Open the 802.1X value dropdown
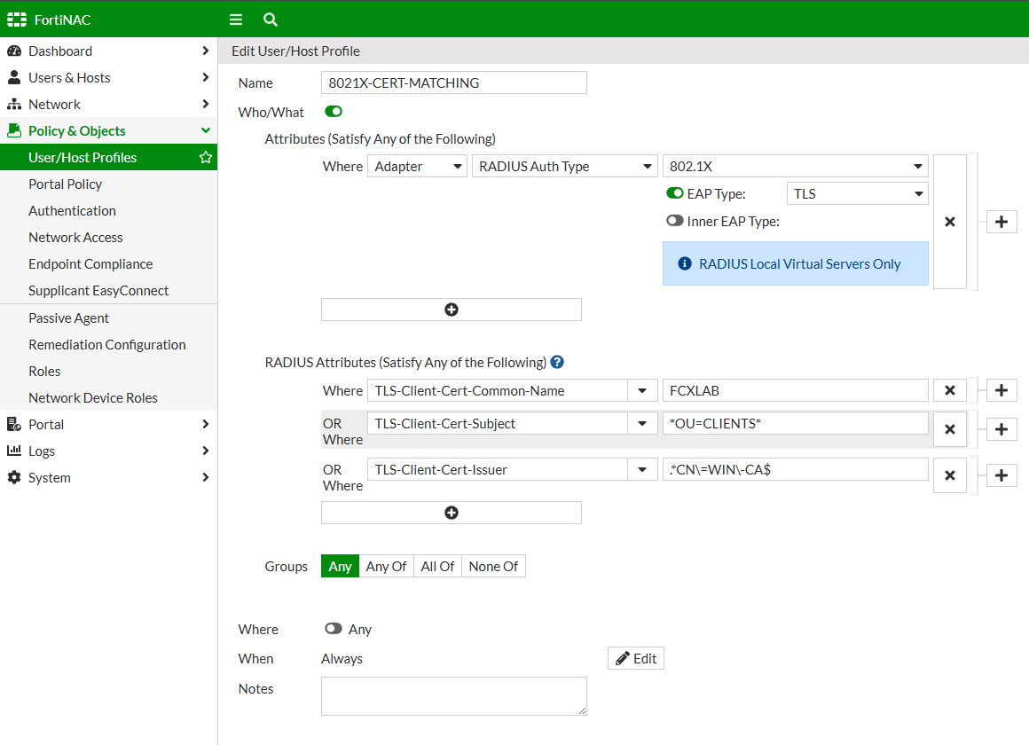Viewport: 1029px width, 745px height. 796,167
